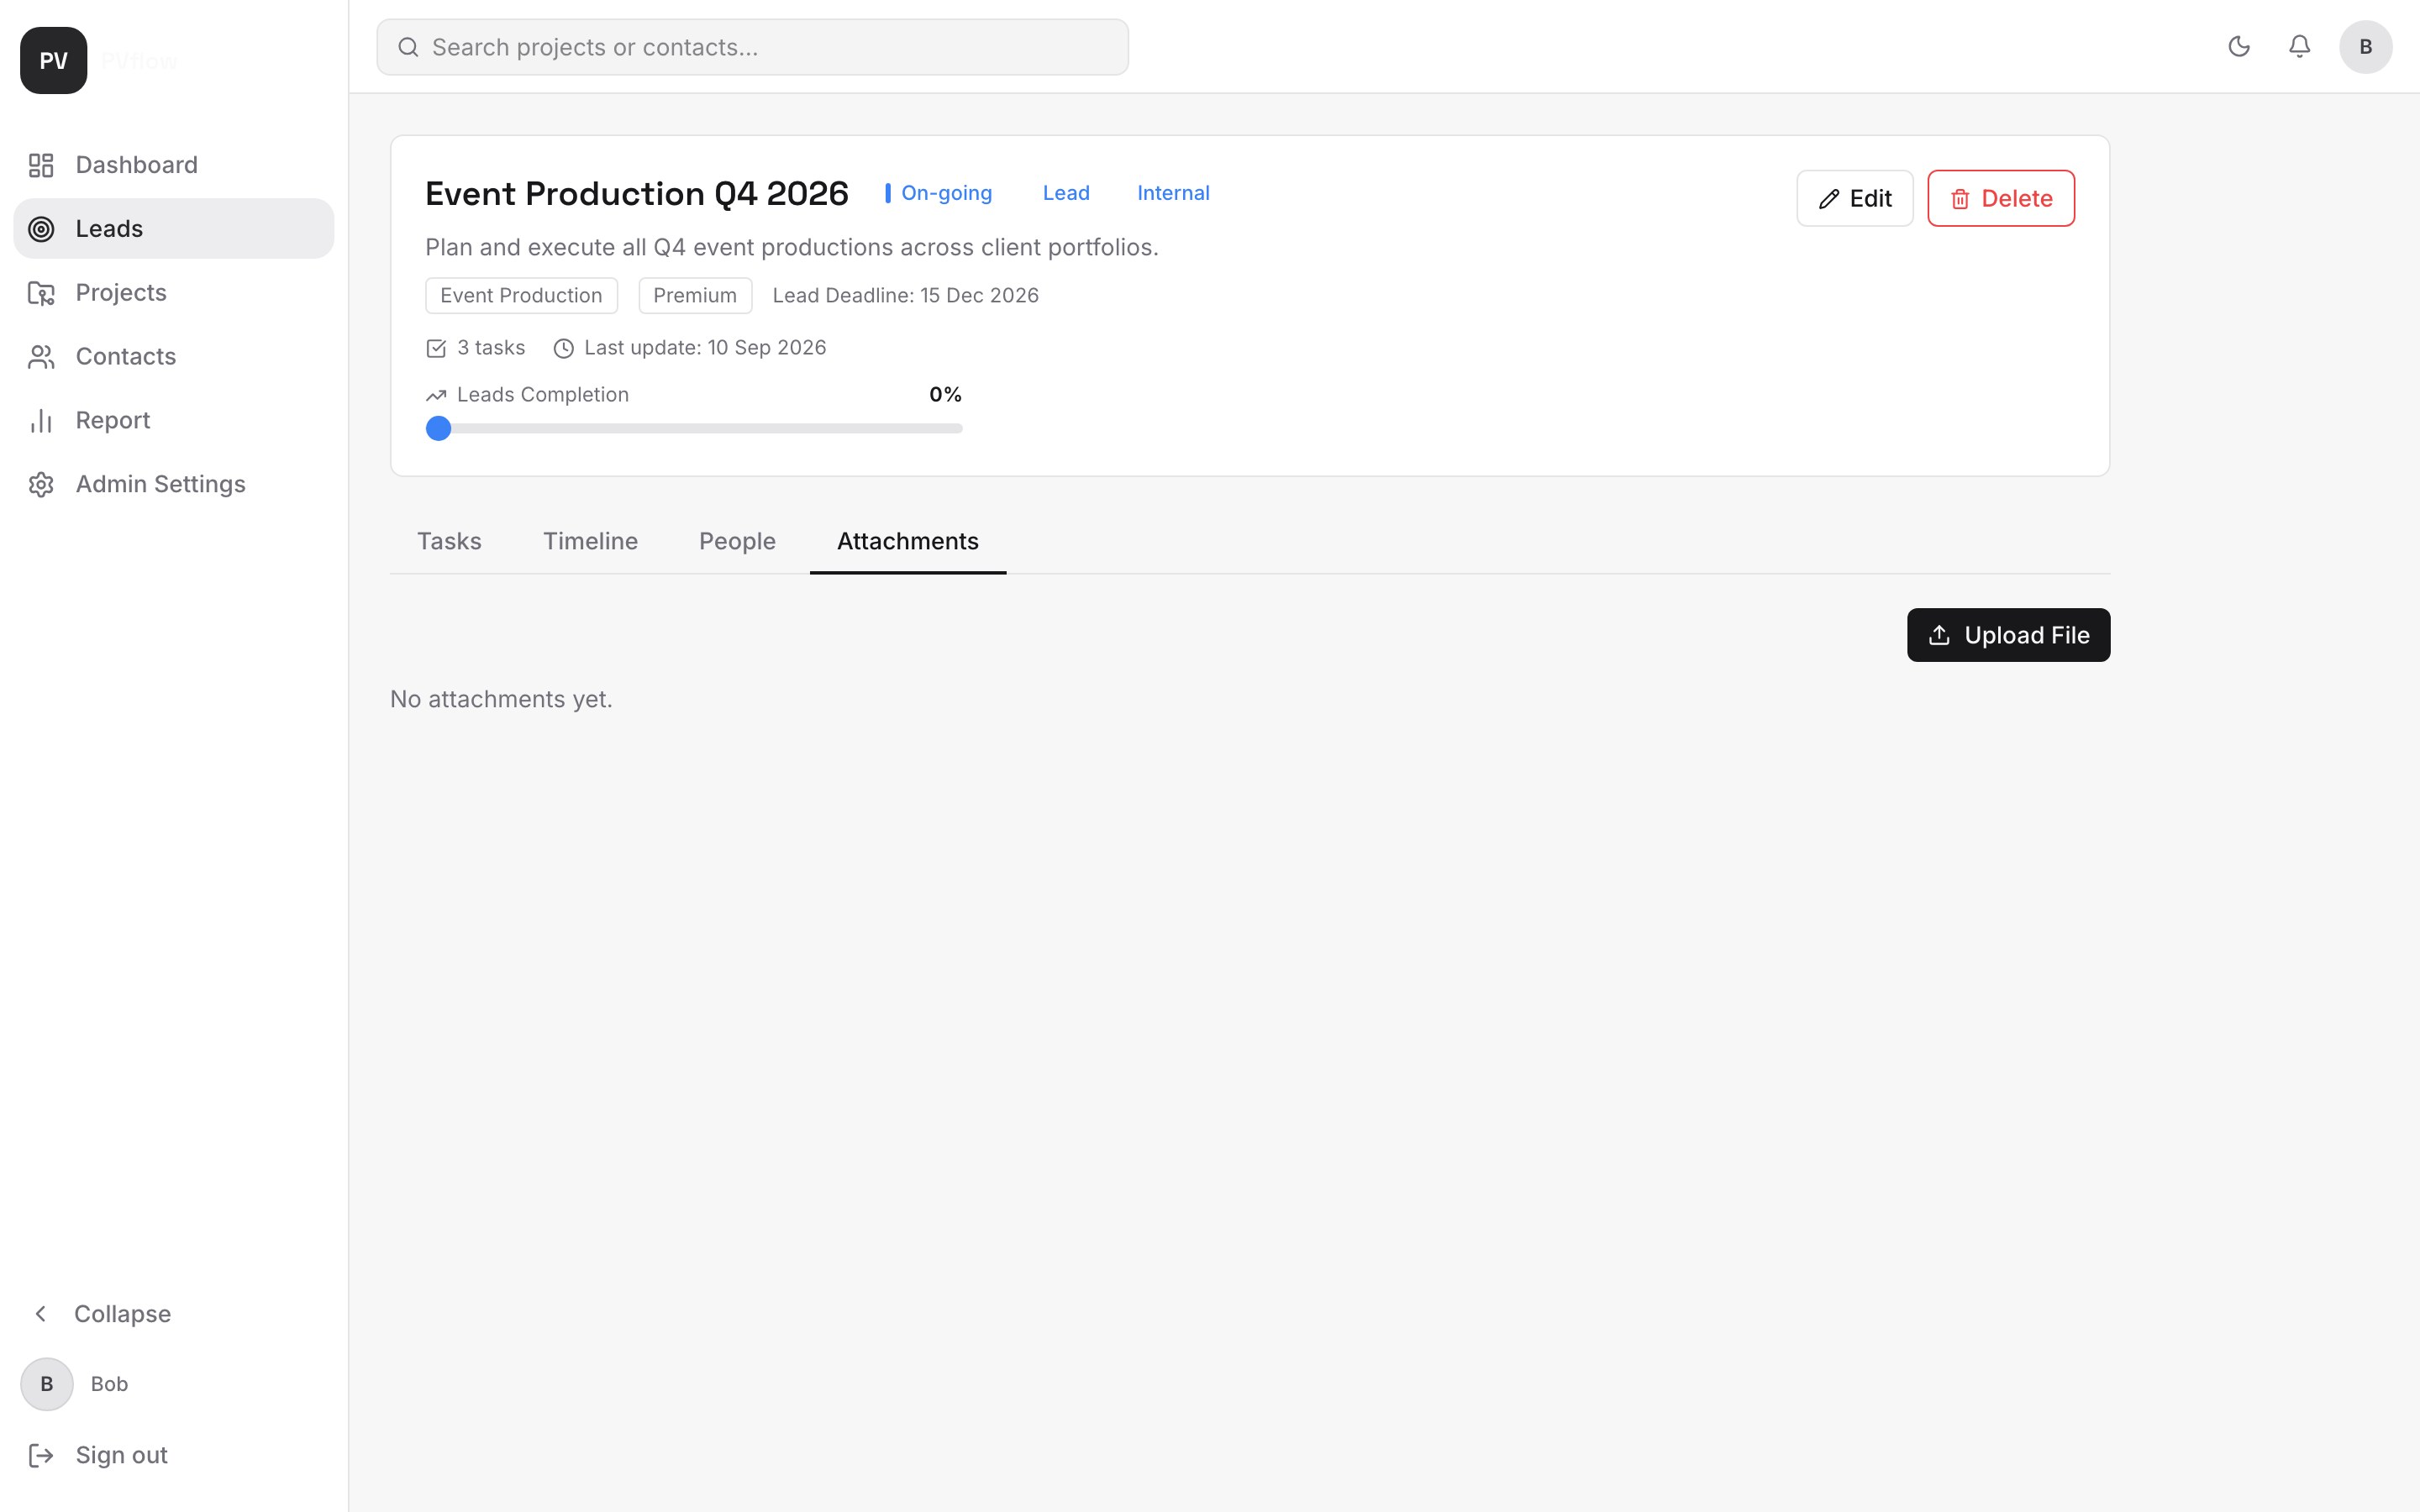Click the Internal badge

point(1173,193)
